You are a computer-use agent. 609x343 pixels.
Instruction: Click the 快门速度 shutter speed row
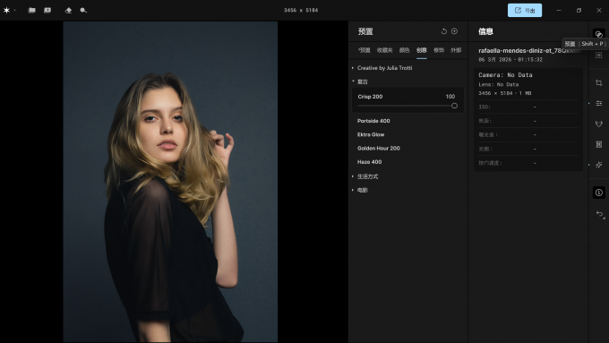[x=528, y=163]
